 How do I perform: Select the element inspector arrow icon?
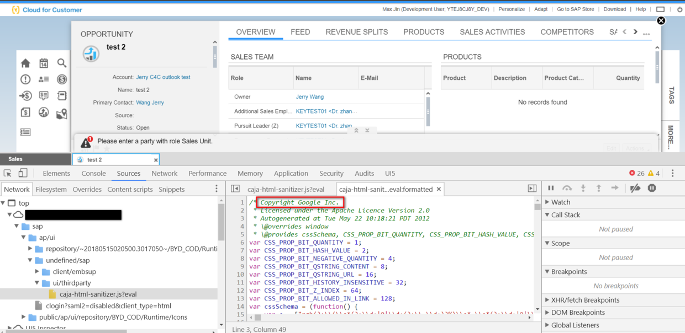point(8,173)
